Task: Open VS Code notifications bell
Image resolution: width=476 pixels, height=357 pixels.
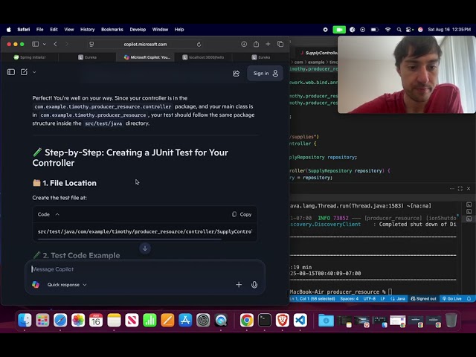Action: click(x=469, y=299)
